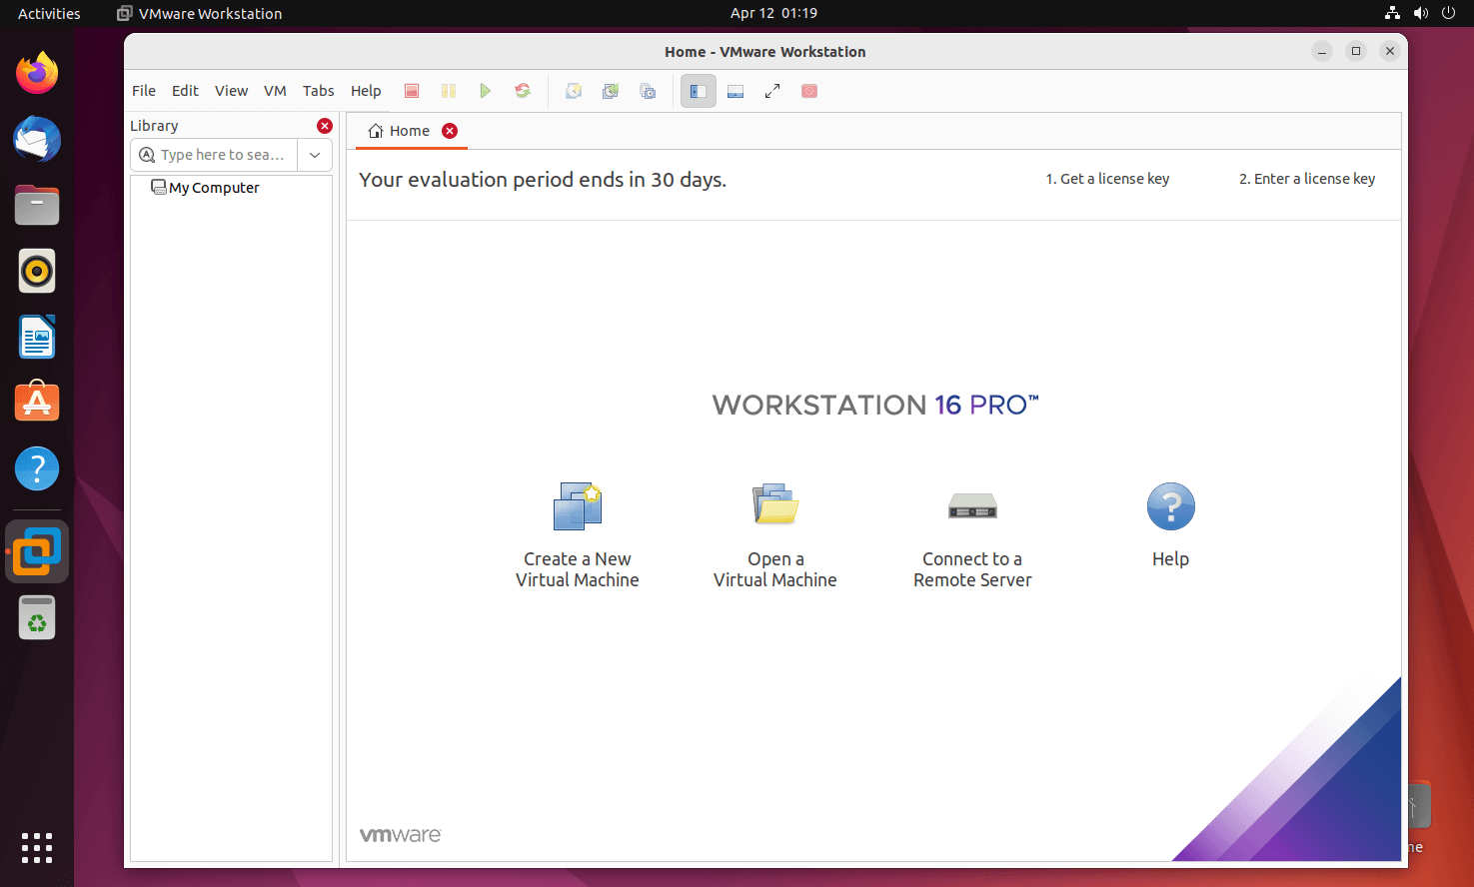1474x887 pixels.
Task: Click the VMware Workstation dock icon
Action: (37, 551)
